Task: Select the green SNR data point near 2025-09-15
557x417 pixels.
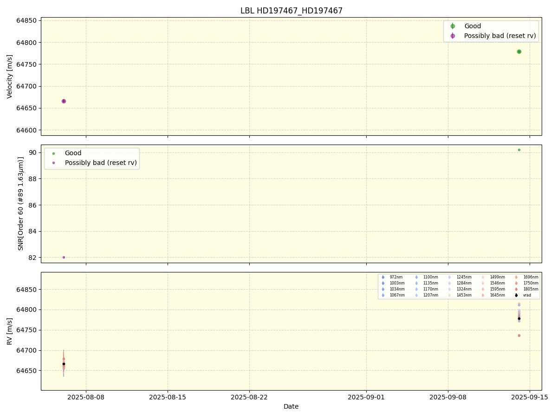Action: coord(518,150)
